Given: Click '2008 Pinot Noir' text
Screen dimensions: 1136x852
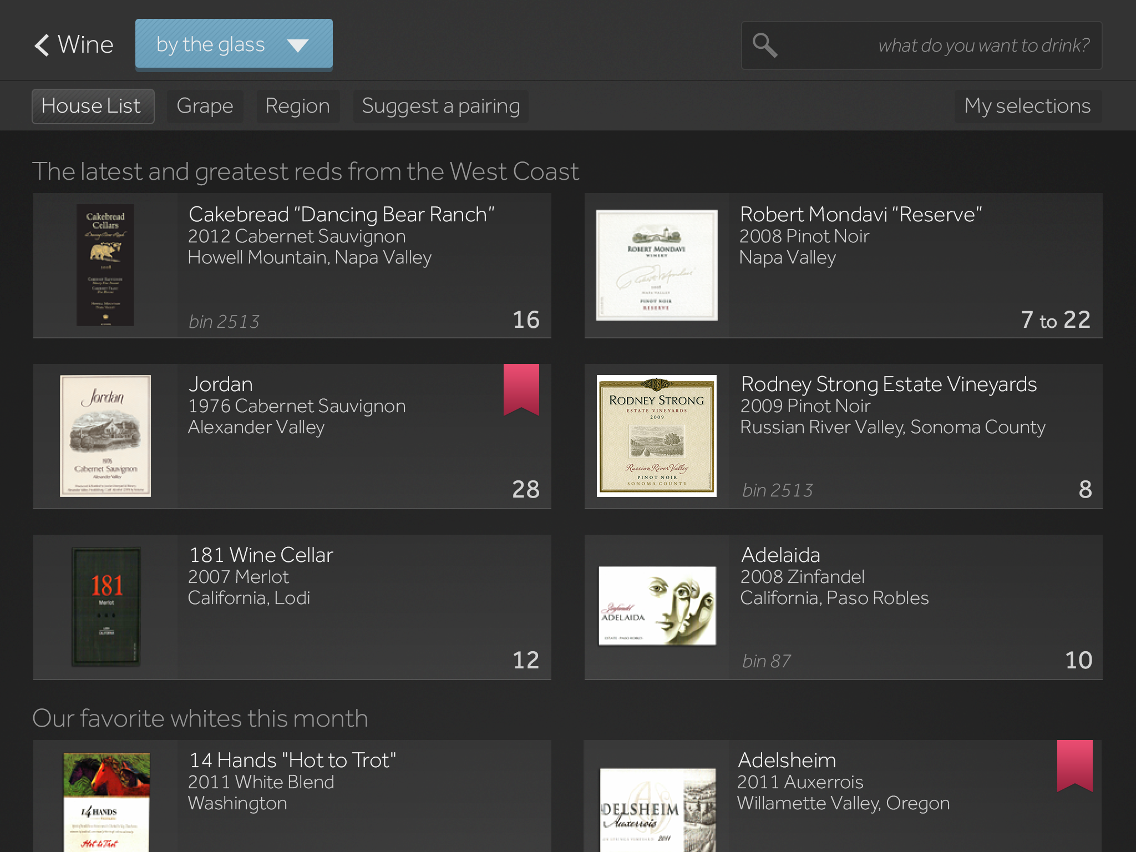Looking at the screenshot, I should pos(804,236).
